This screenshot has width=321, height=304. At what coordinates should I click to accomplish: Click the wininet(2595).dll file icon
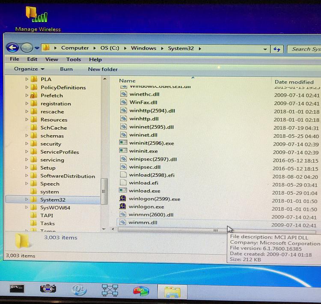click(x=123, y=127)
